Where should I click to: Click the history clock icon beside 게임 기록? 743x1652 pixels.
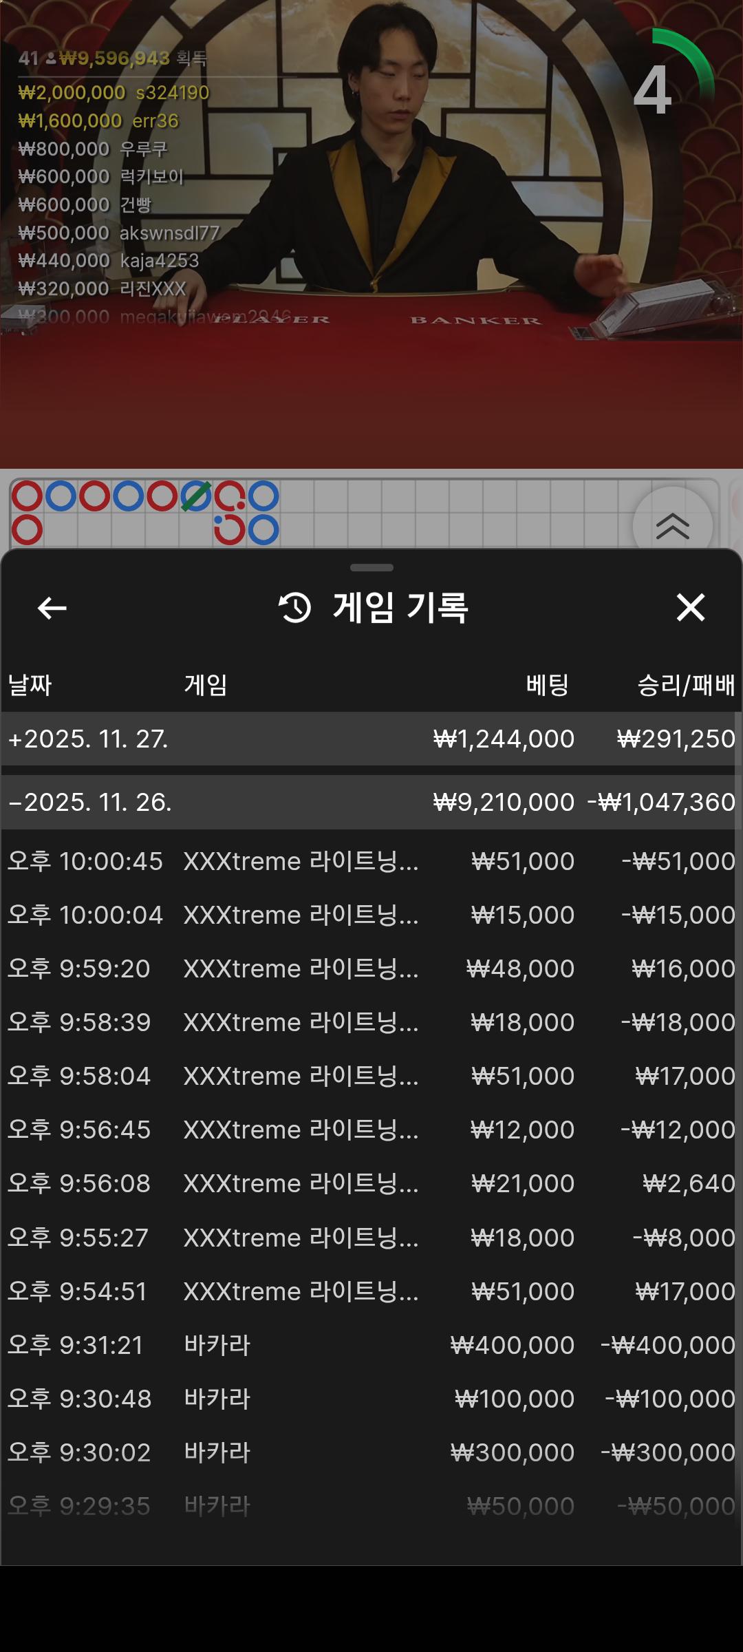click(x=295, y=608)
